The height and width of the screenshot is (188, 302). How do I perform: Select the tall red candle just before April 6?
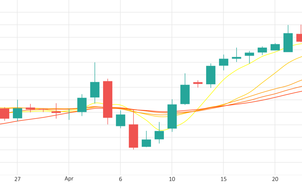point(108,99)
